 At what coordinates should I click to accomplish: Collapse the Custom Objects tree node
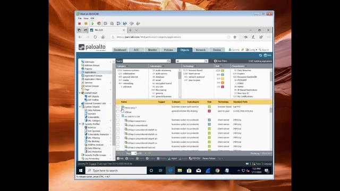[80, 107]
